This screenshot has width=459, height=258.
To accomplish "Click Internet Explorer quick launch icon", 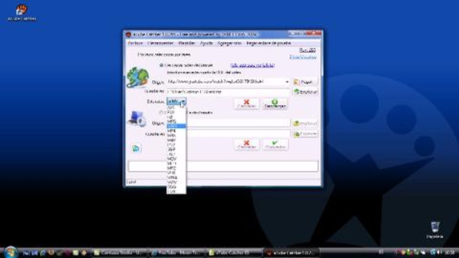I will point(42,253).
